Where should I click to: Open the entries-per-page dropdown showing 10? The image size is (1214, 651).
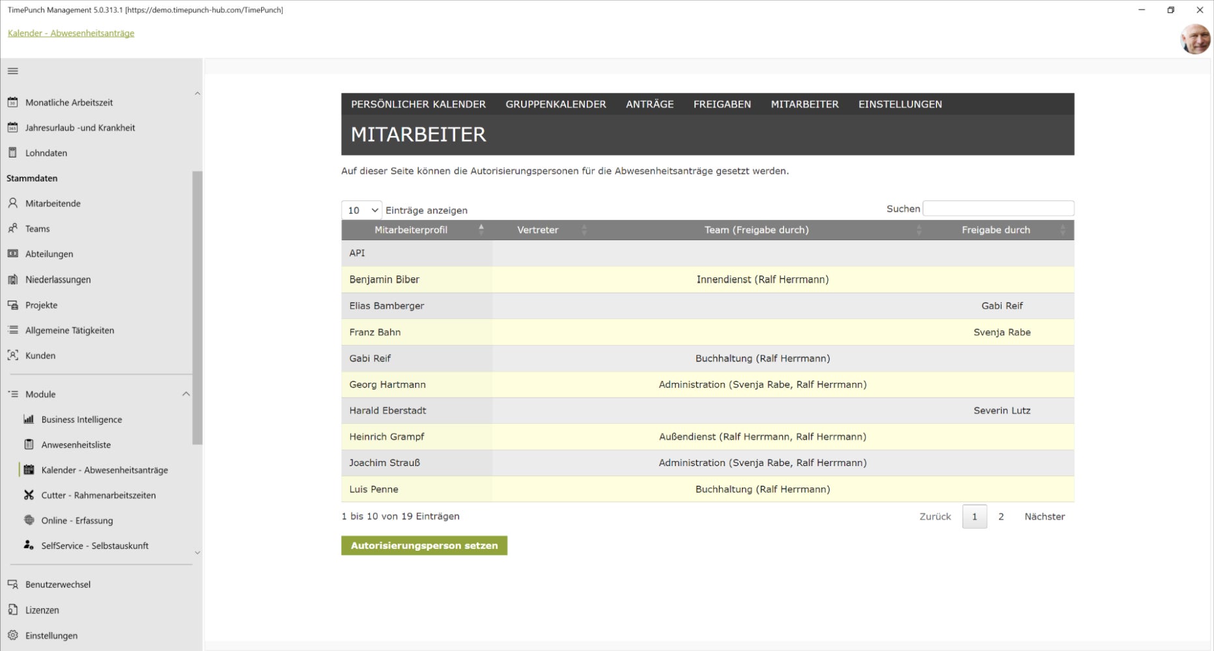[x=361, y=210]
